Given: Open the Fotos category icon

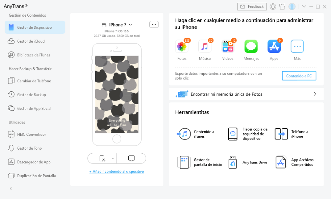Looking at the screenshot, I should [x=182, y=46].
